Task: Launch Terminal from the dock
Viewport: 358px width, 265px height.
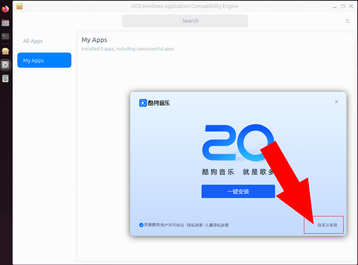Action: 5,36
